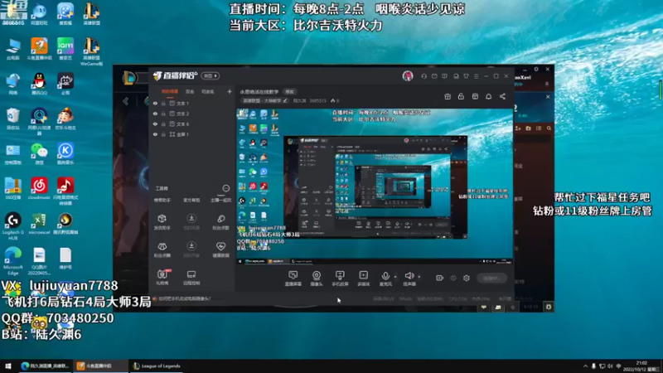Open the cube assistant tool
Screen dimensions: 663x373
click(162, 221)
